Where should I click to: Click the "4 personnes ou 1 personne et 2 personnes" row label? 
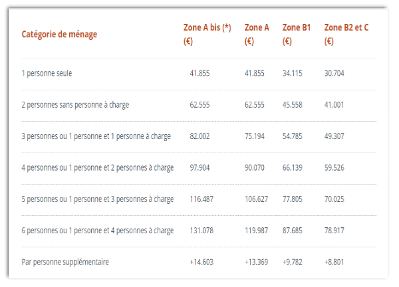pyautogui.click(x=97, y=168)
